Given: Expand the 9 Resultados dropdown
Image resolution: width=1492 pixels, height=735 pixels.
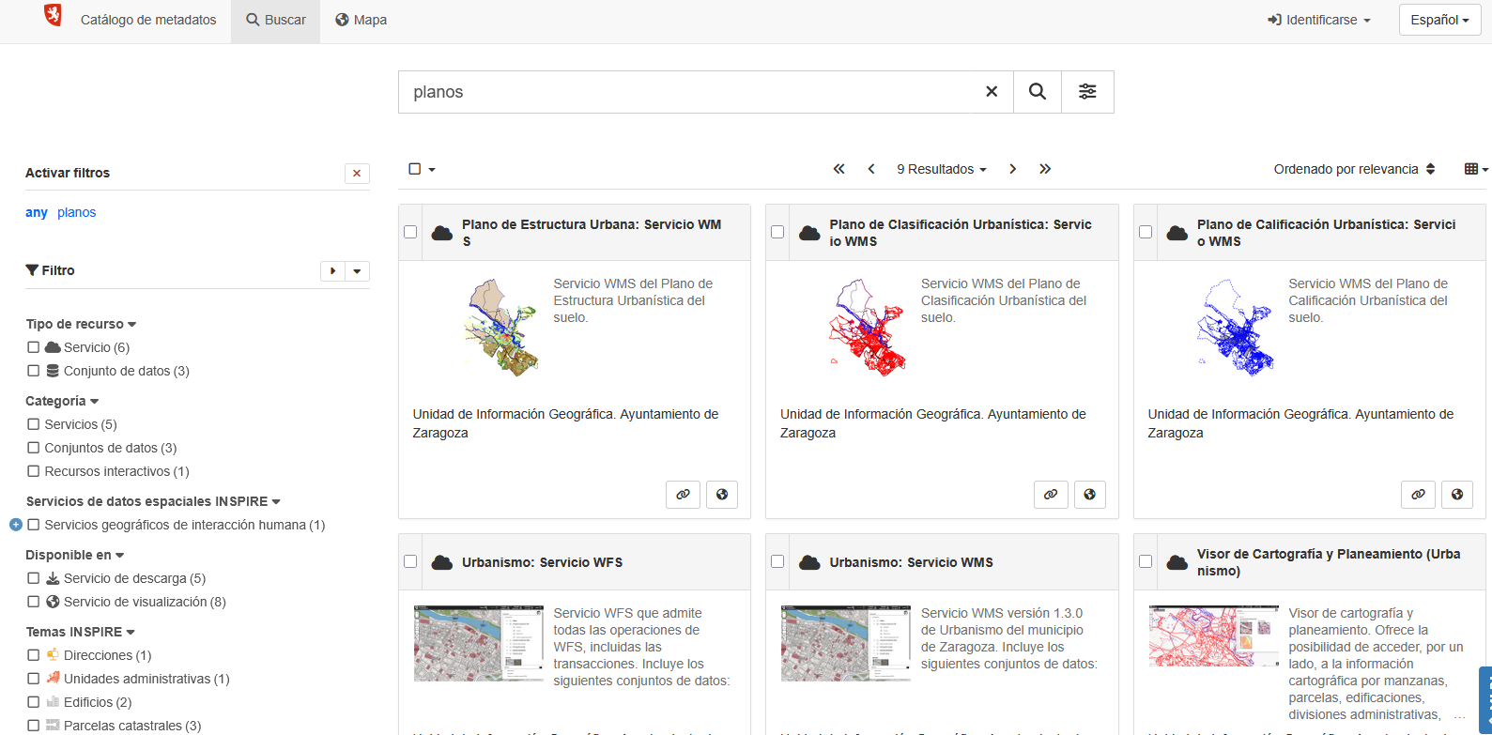Looking at the screenshot, I should pyautogui.click(x=942, y=169).
